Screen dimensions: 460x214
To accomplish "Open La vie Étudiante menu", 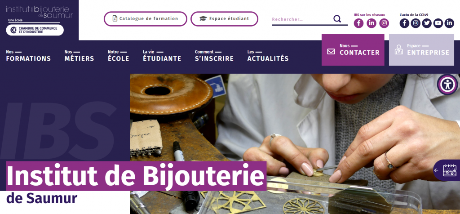I will (162, 55).
